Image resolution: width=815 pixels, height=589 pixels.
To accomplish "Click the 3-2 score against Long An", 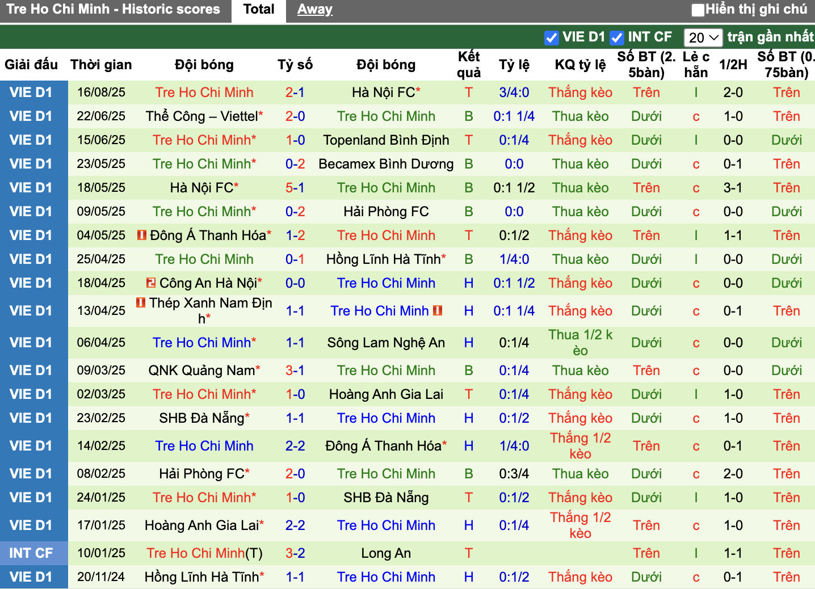I will [295, 553].
